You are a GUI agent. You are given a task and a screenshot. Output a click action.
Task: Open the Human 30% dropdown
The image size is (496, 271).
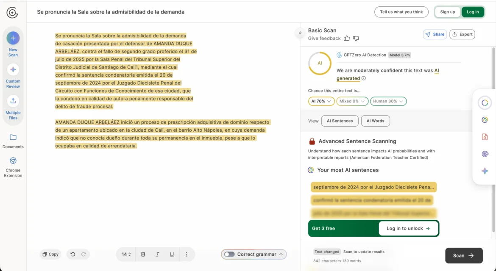coord(388,101)
